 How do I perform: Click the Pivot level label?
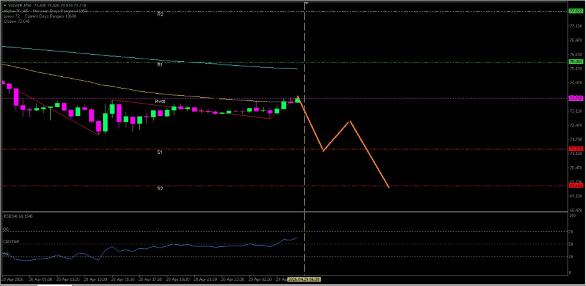160,102
